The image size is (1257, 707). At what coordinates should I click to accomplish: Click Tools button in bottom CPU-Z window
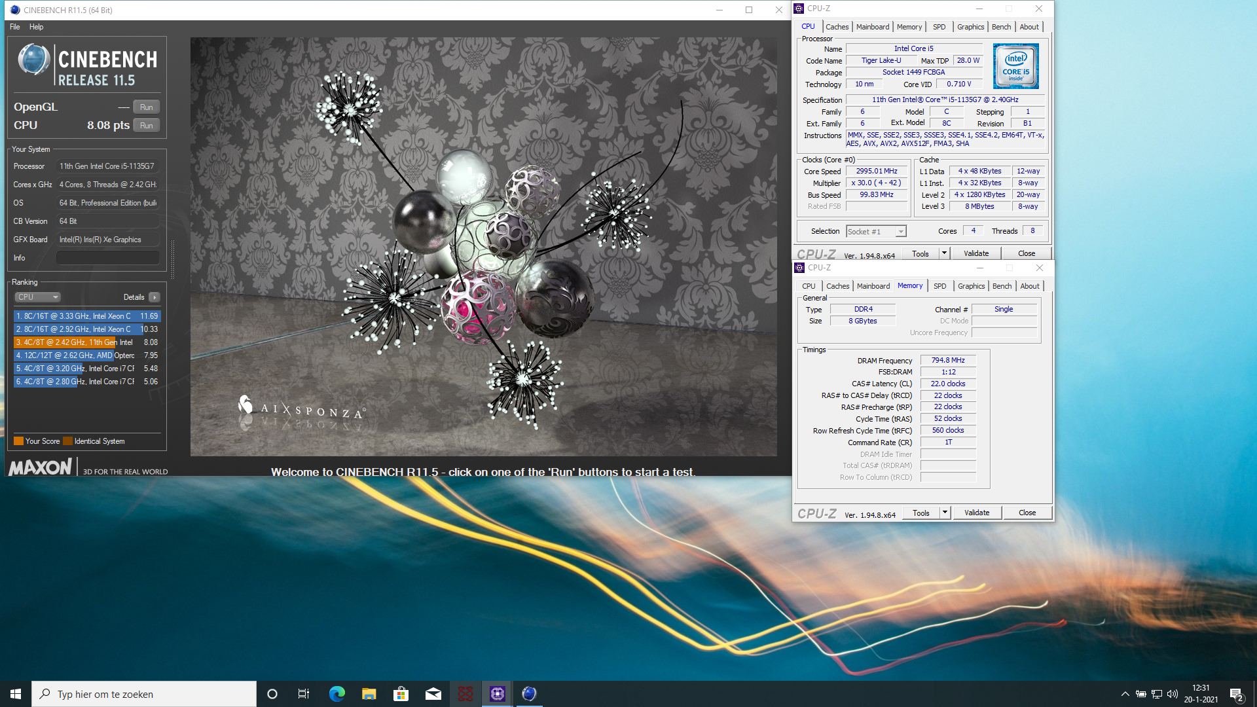(x=921, y=513)
